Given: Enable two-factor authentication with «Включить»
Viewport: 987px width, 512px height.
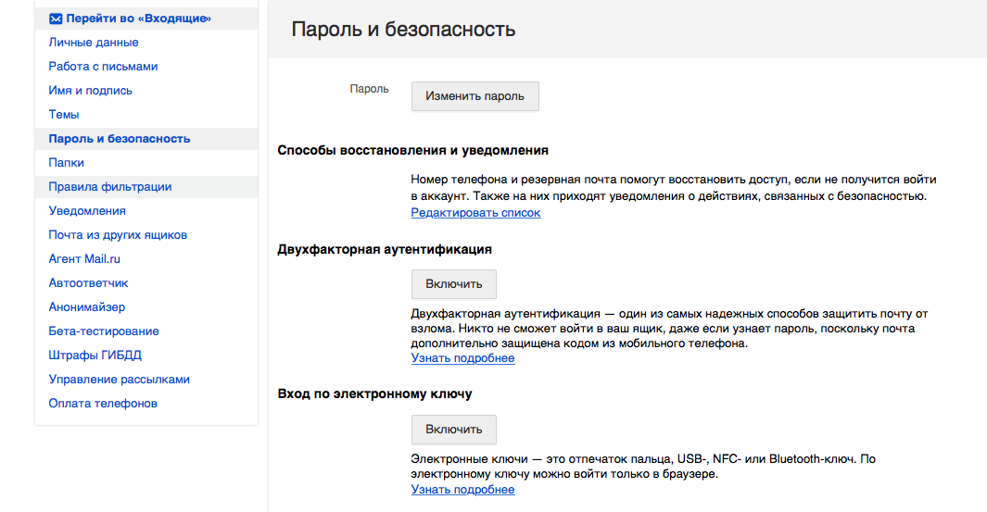Looking at the screenshot, I should (453, 284).
